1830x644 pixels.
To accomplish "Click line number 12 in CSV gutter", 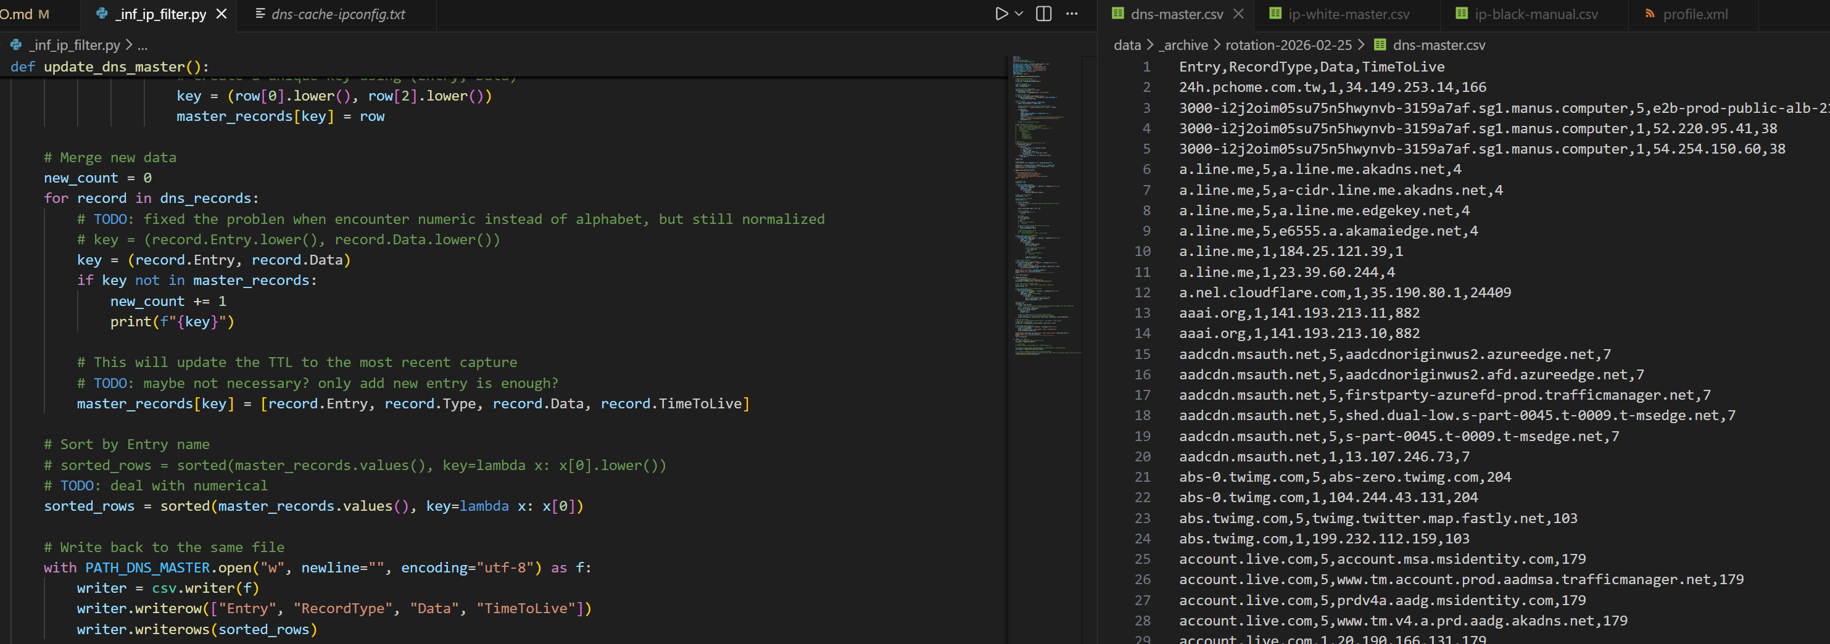I will pos(1141,292).
